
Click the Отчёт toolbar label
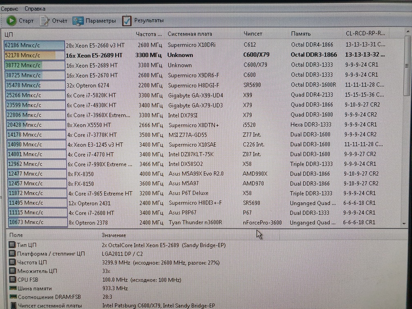pos(59,21)
